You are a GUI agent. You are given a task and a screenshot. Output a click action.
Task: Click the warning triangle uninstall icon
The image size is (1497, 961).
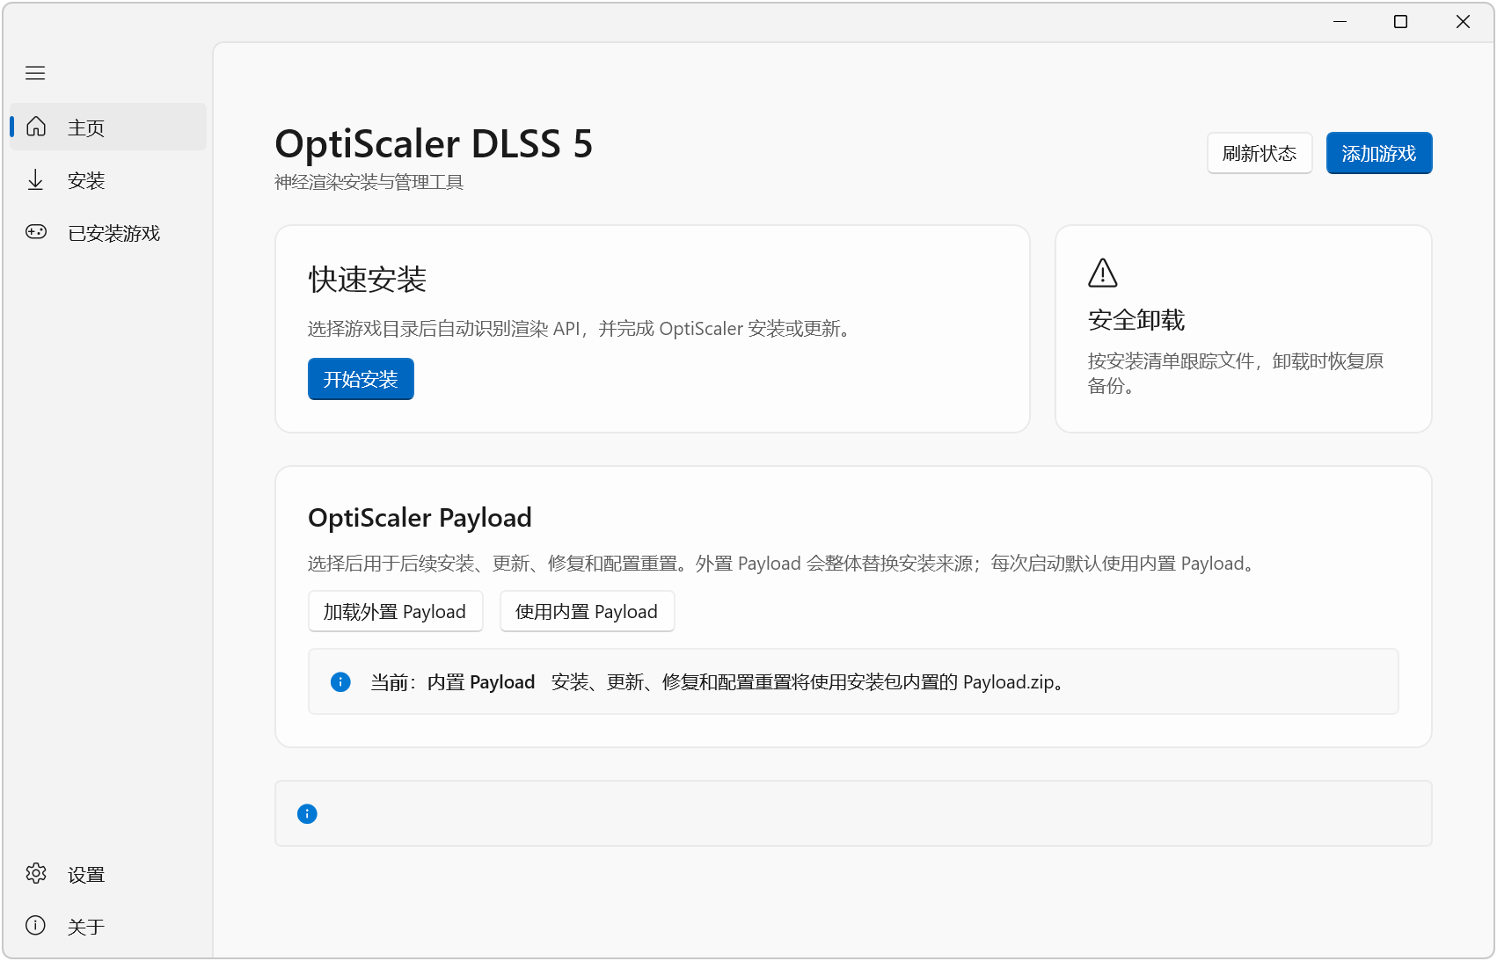[x=1103, y=273]
